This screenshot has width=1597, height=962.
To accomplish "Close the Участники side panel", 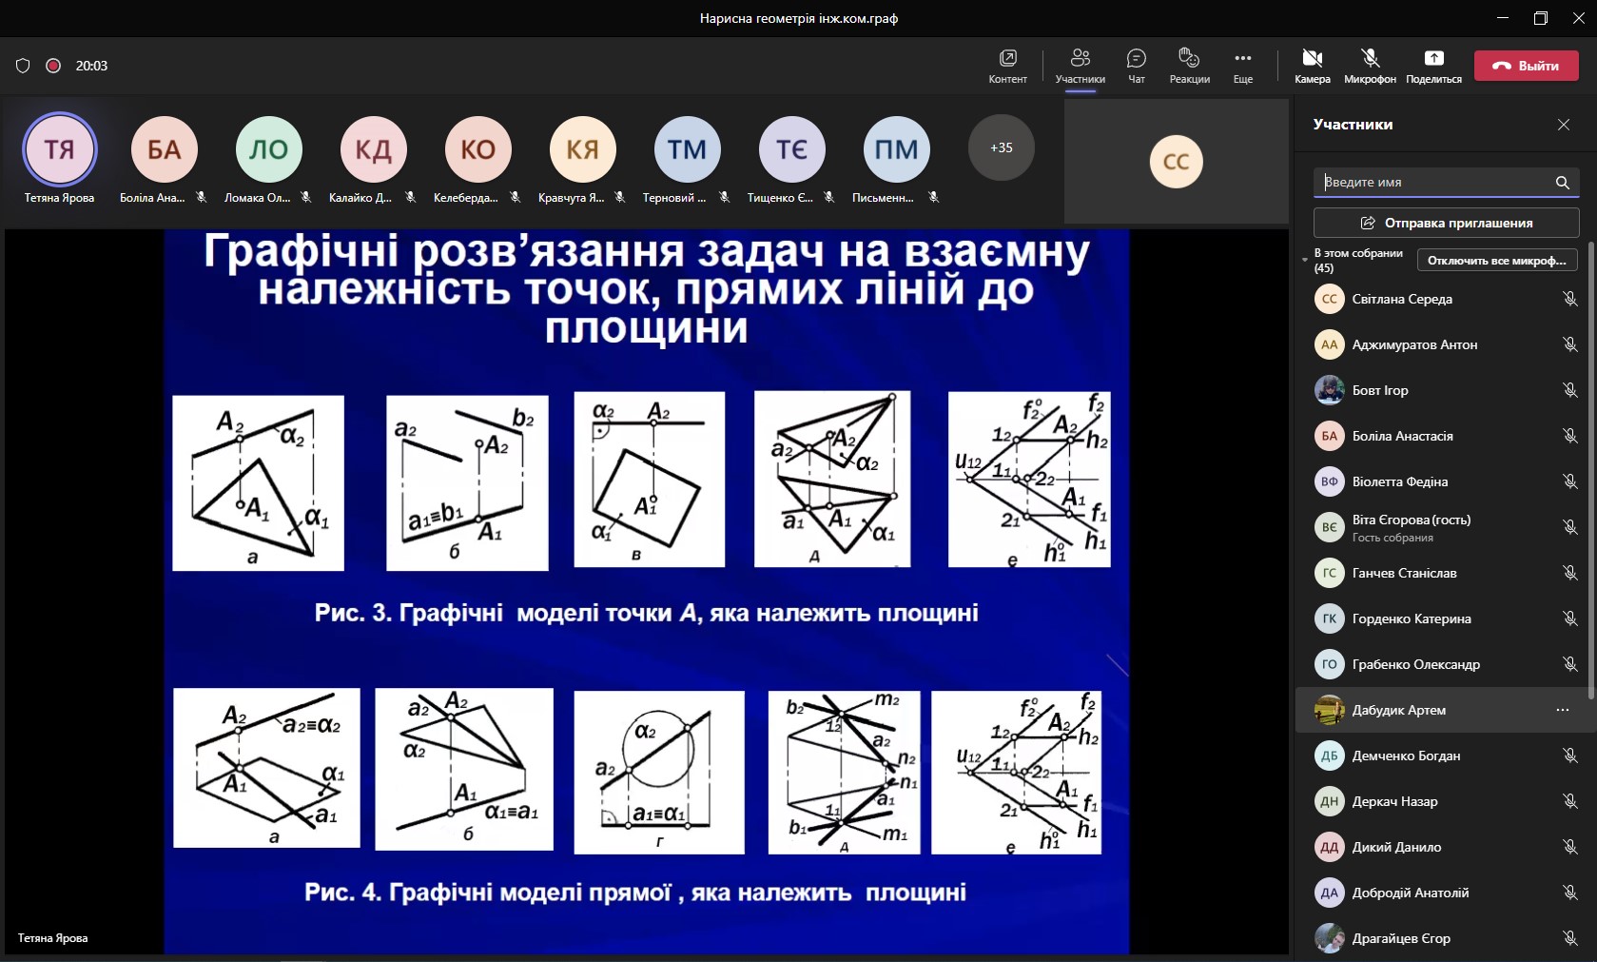I will (x=1563, y=125).
